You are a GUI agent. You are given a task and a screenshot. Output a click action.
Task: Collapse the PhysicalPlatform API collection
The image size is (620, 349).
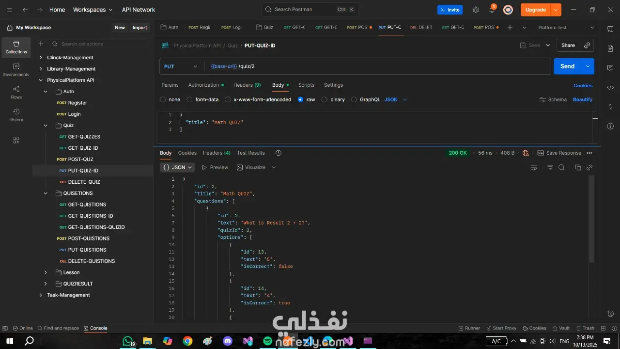point(41,80)
